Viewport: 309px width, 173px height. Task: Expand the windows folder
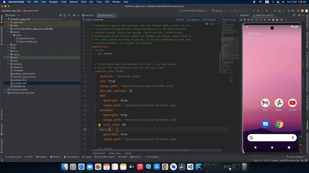coord(8,64)
